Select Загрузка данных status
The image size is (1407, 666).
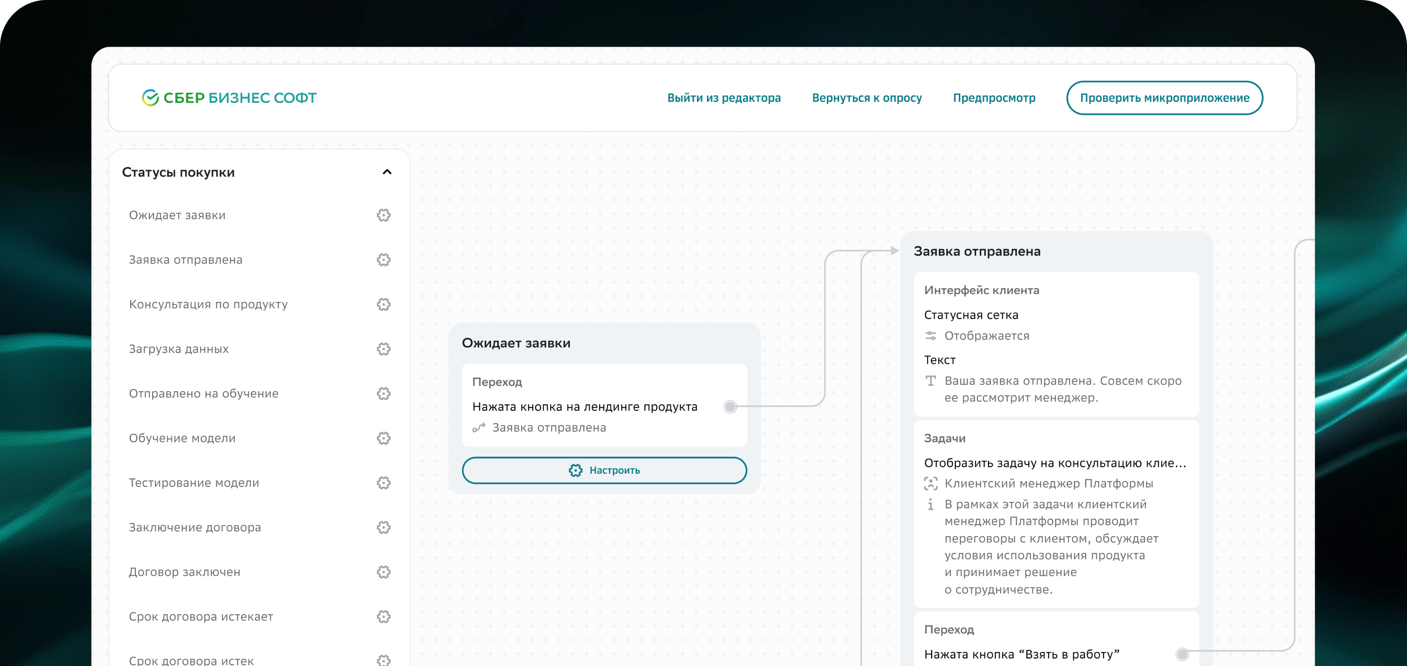(x=179, y=349)
